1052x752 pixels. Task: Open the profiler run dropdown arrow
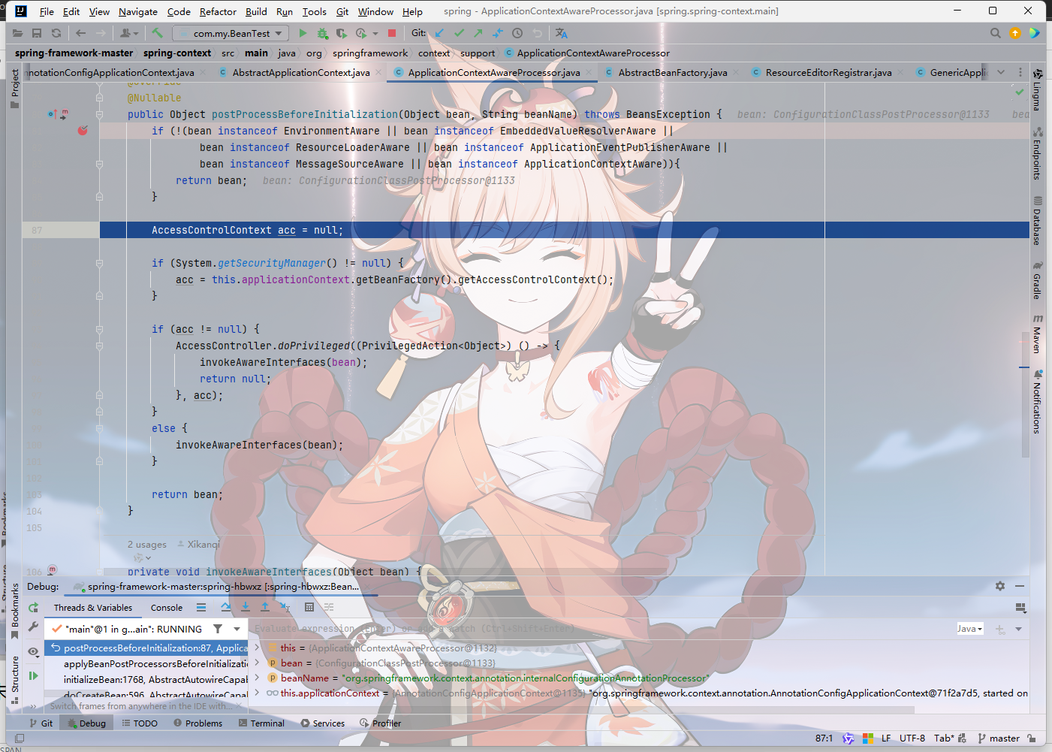[375, 33]
